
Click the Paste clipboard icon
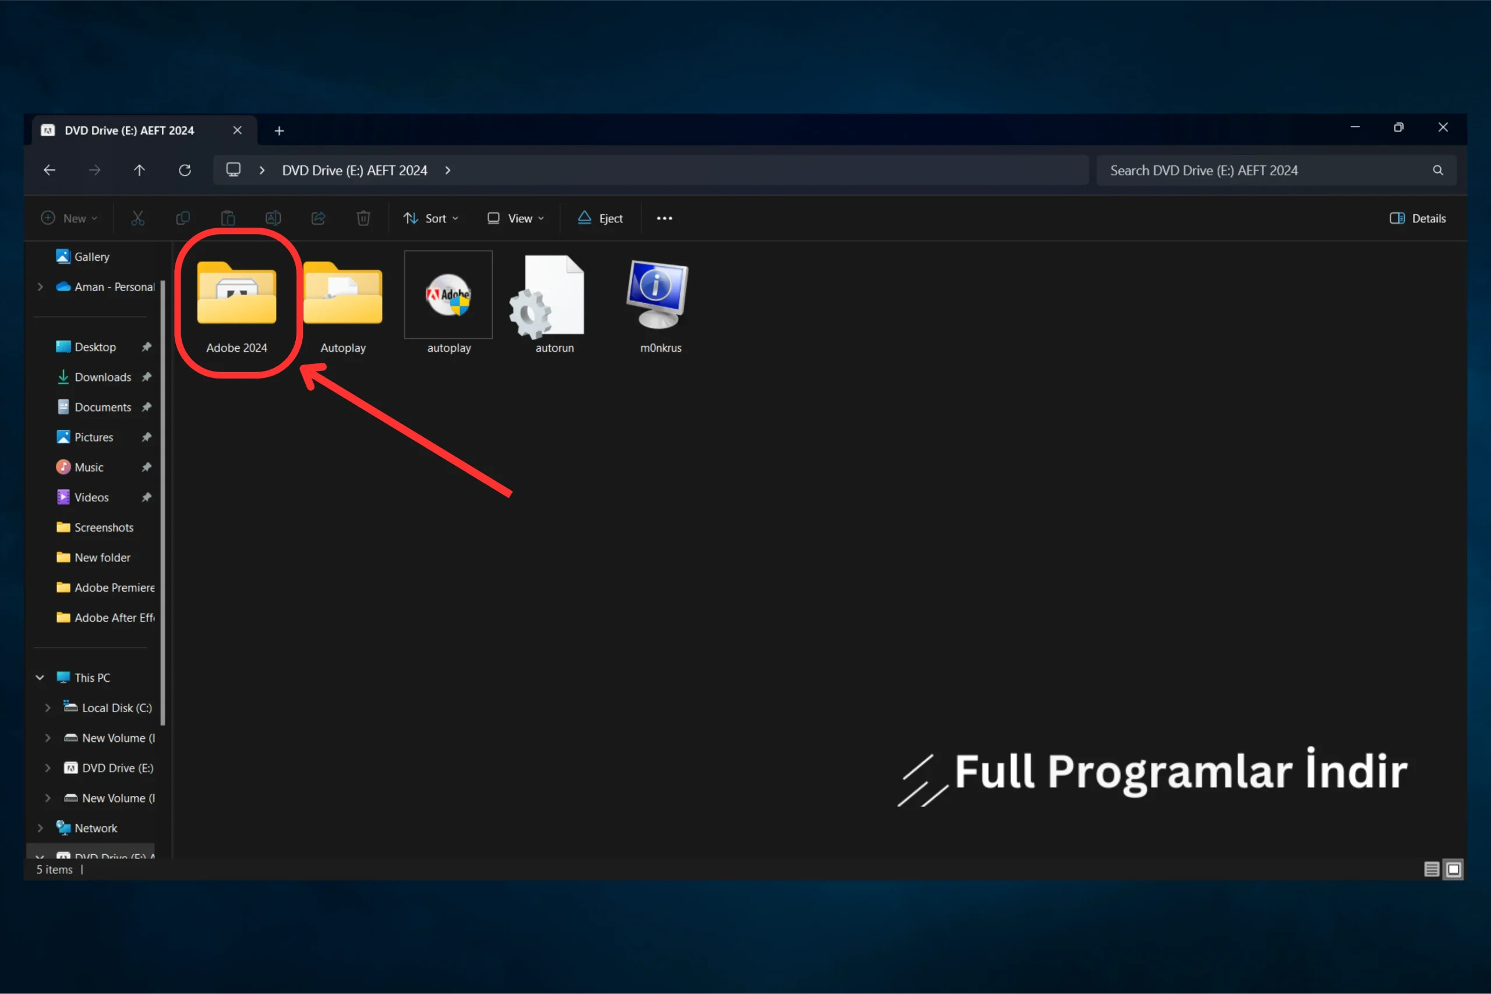point(228,218)
